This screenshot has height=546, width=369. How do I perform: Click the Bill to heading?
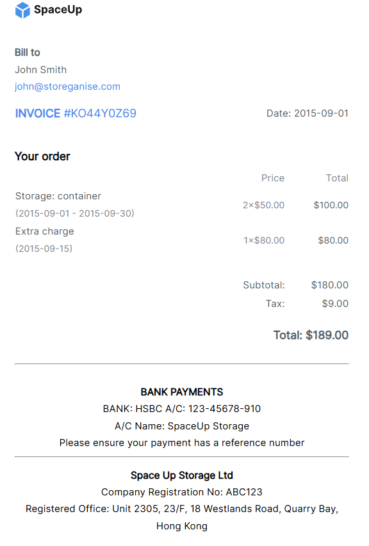[28, 53]
